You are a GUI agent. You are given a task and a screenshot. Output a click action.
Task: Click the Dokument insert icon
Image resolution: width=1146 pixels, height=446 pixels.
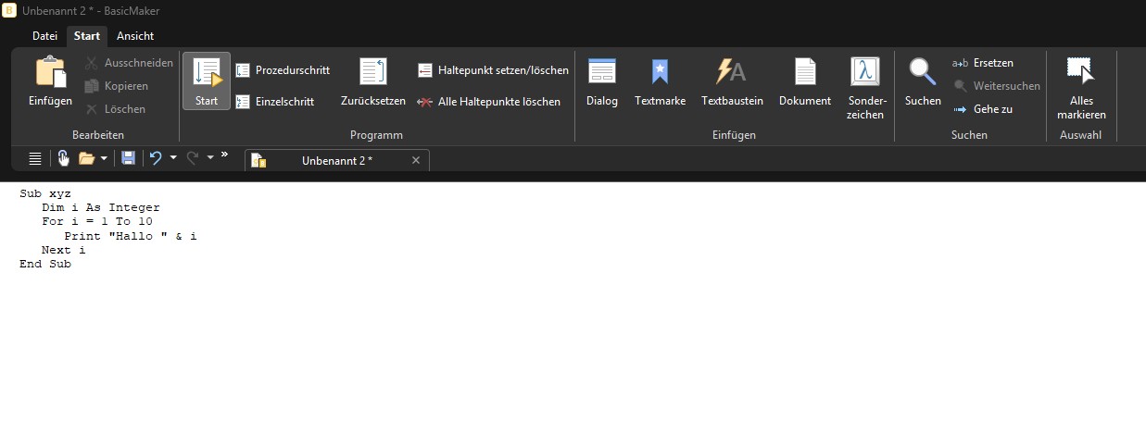(x=805, y=72)
